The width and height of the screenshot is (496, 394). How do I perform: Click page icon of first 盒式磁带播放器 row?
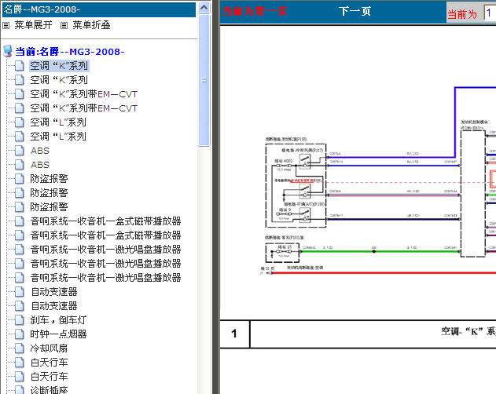(x=20, y=221)
